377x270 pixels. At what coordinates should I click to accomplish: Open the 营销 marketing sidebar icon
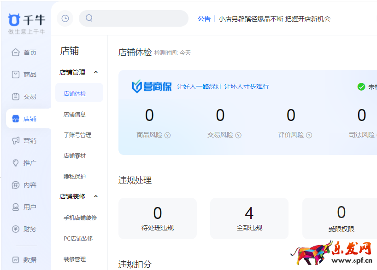(17, 140)
